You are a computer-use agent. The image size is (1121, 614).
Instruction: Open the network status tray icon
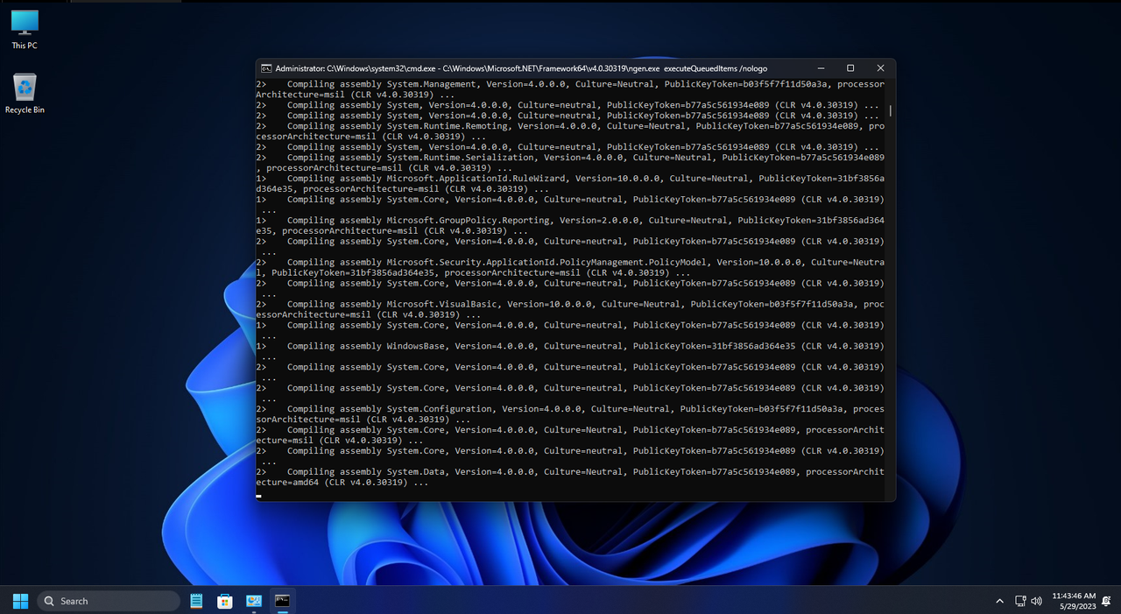(1020, 601)
